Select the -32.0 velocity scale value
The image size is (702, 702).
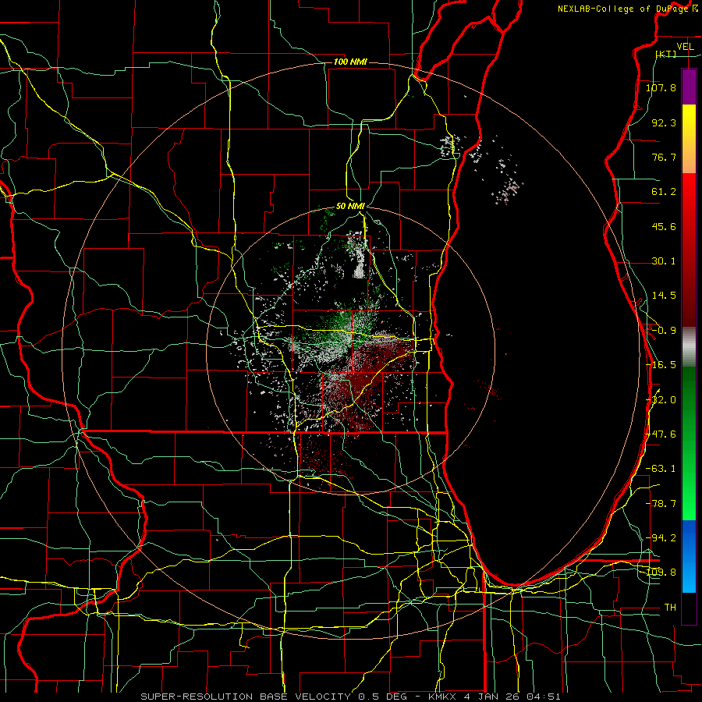coord(661,400)
